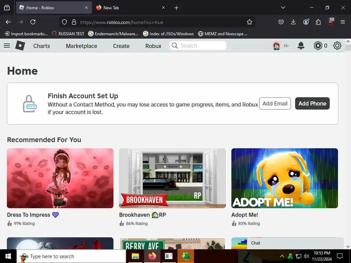351x263 pixels.
Task: Open the Firefox account icon
Action: click(x=306, y=22)
